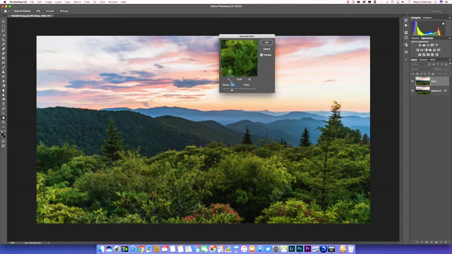
Task: Click the Orton layer thumbnail
Action: point(423,81)
